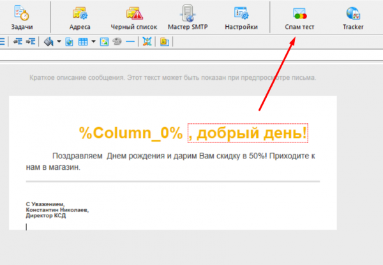This screenshot has width=383, height=265.
Task: Click the name 'Константин Николаев,'
Action: pos(57,210)
